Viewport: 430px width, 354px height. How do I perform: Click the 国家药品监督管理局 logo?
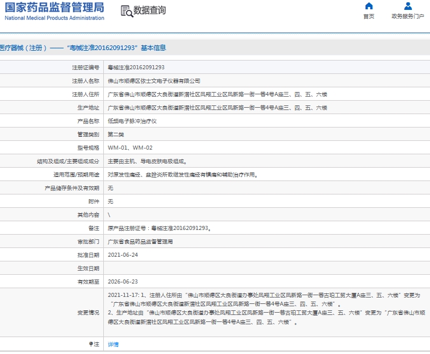(55, 8)
